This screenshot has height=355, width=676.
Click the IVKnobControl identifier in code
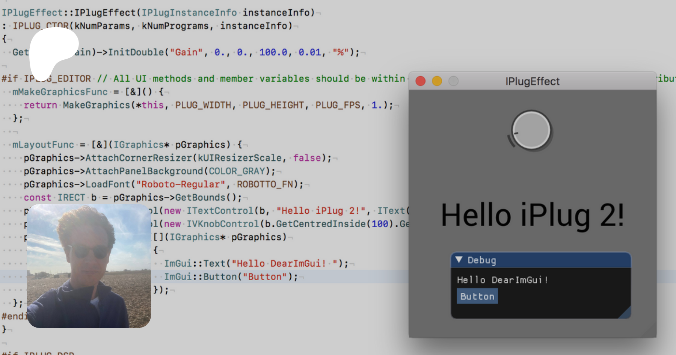tap(223, 224)
